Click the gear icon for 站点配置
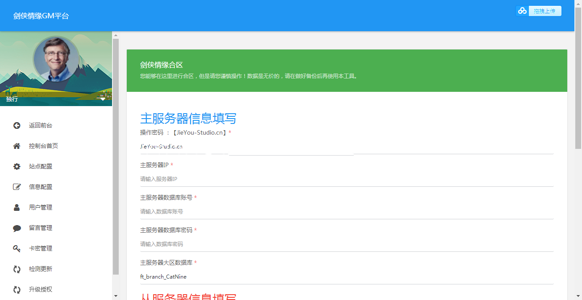This screenshot has height=300, width=582. [17, 167]
